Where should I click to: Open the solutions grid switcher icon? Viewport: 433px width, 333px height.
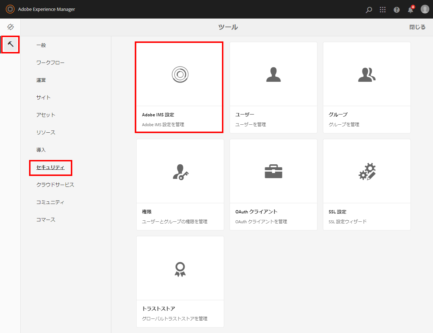click(x=383, y=10)
